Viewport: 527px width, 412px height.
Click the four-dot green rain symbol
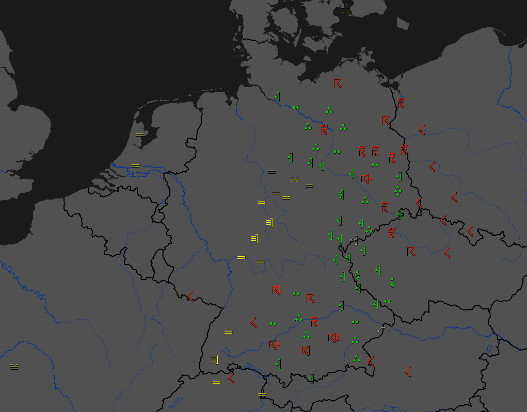(x=398, y=191)
